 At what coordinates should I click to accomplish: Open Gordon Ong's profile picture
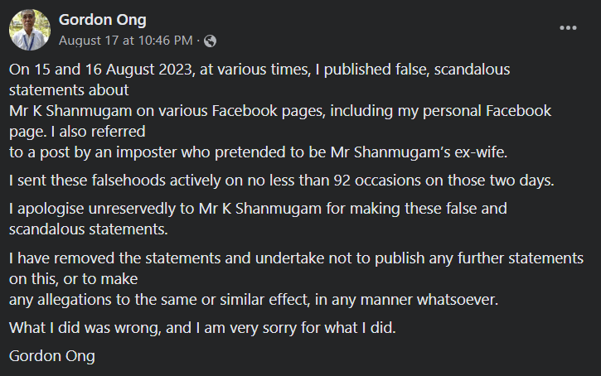tap(30, 30)
